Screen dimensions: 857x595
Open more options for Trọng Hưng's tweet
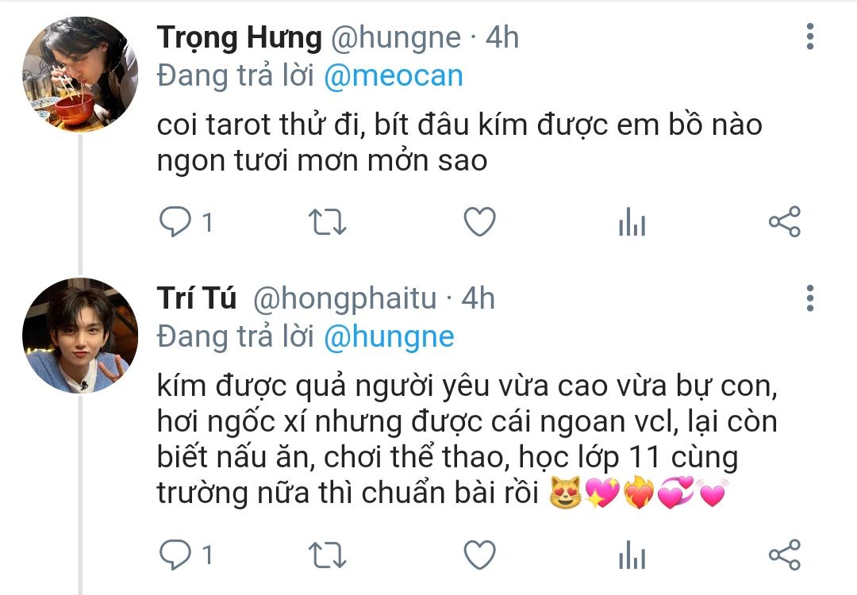[810, 36]
